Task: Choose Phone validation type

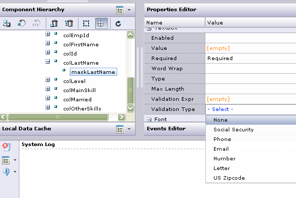Action: pos(251,139)
